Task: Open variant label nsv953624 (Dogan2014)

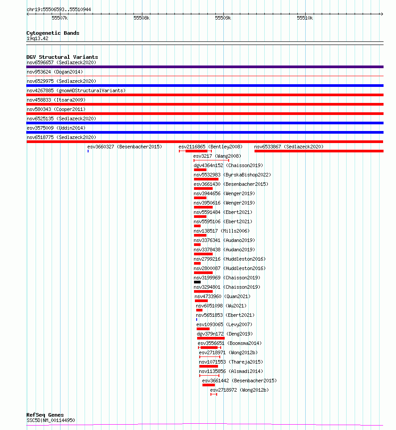Action: 55,72
